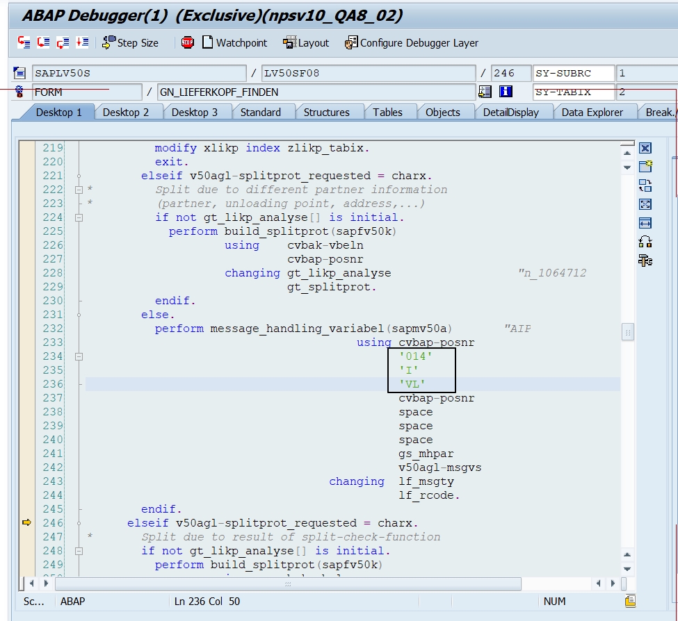Screen dimensions: 678x621
Task: Click the Return step icon
Action: coord(61,42)
